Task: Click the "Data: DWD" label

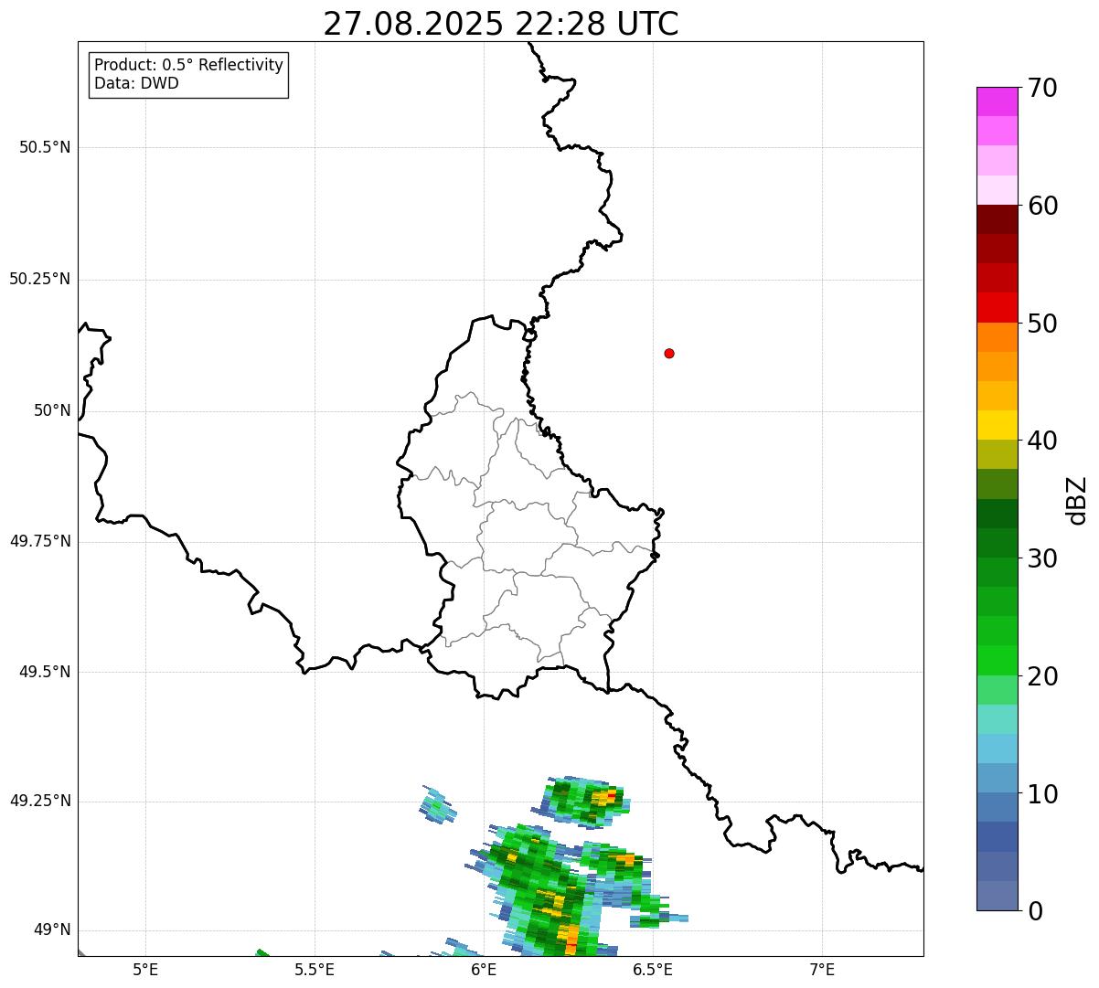Action: click(x=136, y=83)
